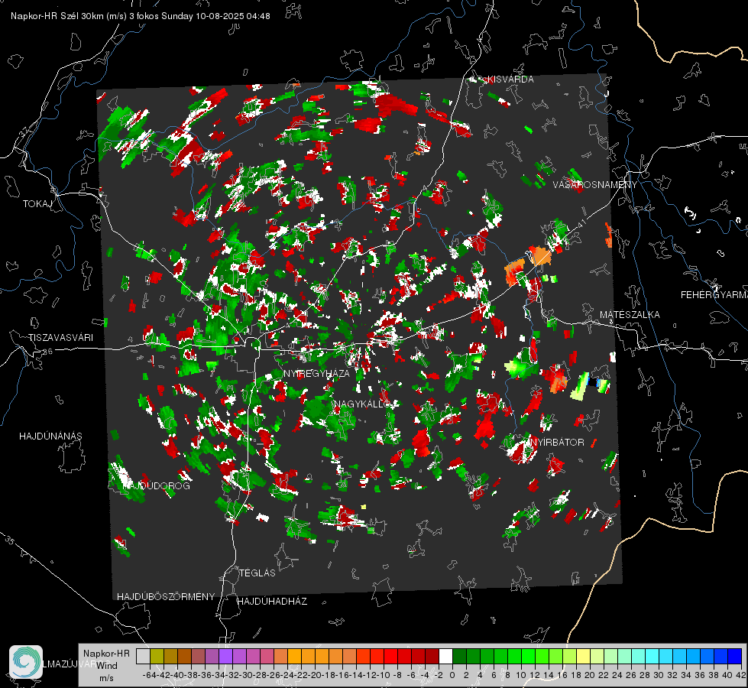The height and width of the screenshot is (688, 748).
Task: Click the radar title text Napkor-HR Szél 30km
Action: pyautogui.click(x=69, y=16)
